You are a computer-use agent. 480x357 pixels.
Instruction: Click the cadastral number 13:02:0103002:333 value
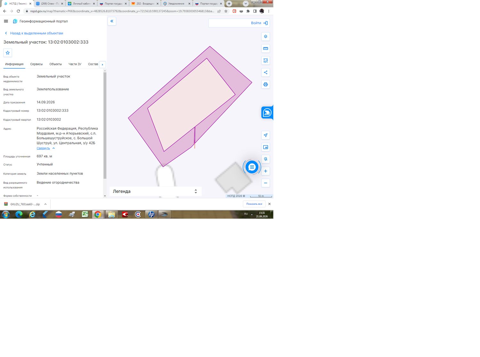pyautogui.click(x=52, y=111)
